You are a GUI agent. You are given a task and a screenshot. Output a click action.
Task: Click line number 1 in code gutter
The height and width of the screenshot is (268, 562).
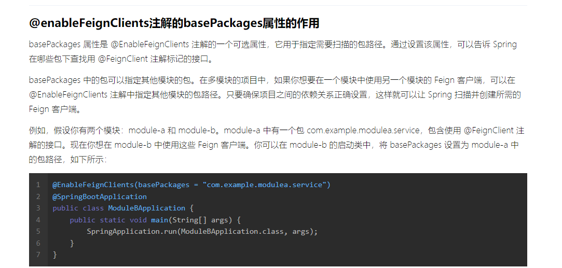pyautogui.click(x=38, y=185)
